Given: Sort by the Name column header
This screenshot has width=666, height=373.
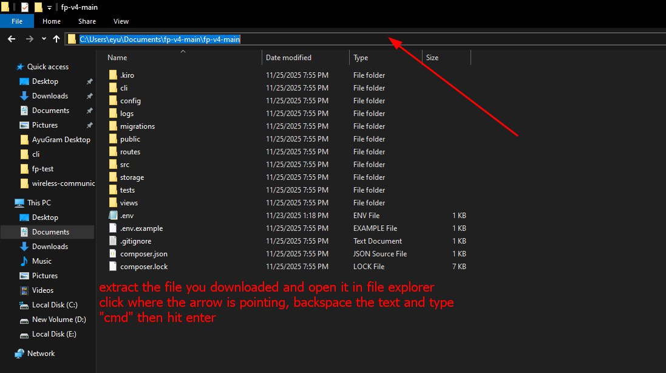Looking at the screenshot, I should tap(117, 58).
